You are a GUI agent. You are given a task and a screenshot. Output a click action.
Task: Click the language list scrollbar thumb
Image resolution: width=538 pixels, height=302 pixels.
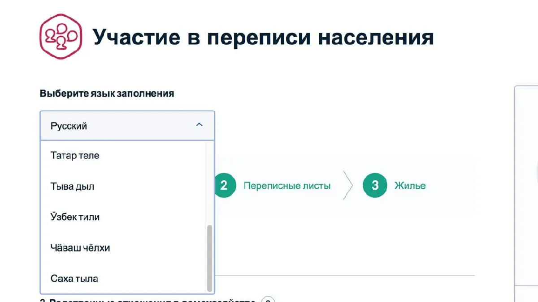(x=209, y=258)
